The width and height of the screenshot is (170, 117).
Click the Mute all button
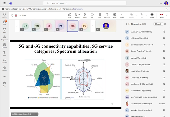click(x=158, y=24)
